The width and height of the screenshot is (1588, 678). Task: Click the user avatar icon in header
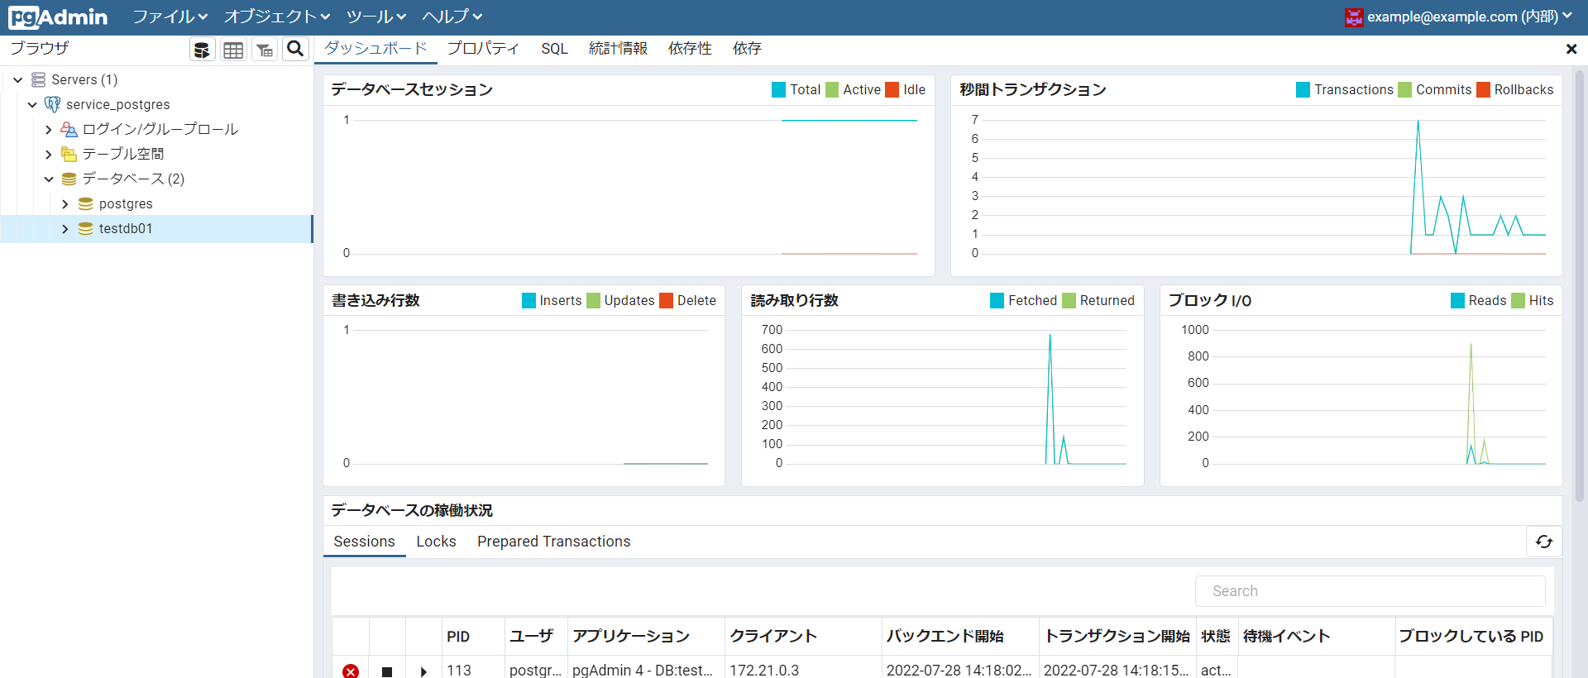pyautogui.click(x=1354, y=17)
